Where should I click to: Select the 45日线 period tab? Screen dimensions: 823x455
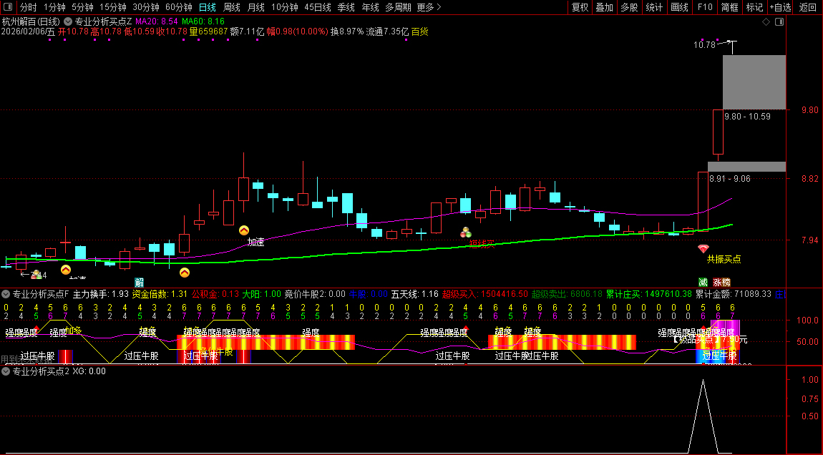coord(318,7)
